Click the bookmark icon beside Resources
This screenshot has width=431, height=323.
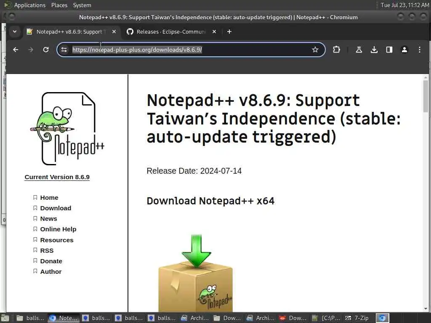click(x=35, y=239)
